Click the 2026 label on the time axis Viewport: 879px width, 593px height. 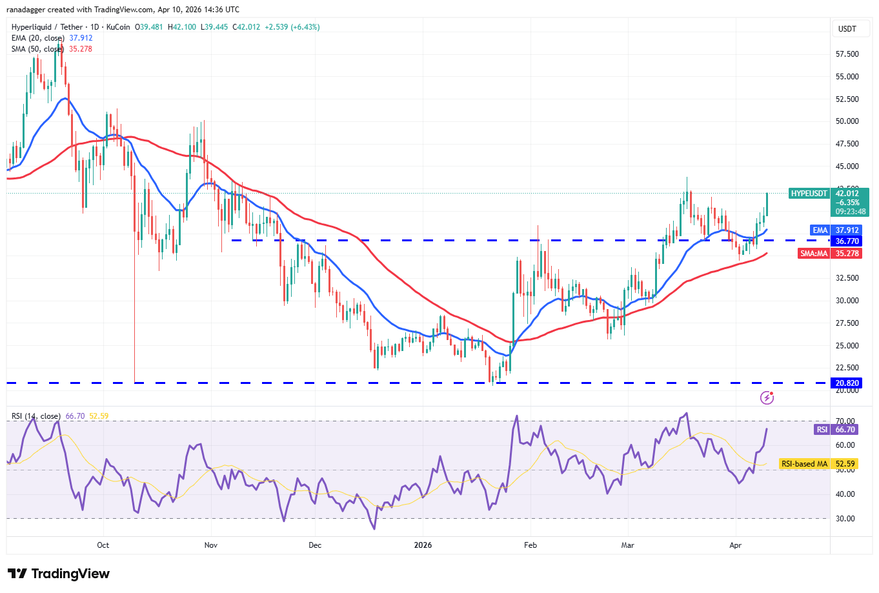[423, 545]
